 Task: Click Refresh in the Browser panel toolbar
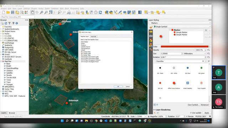pos(6,23)
